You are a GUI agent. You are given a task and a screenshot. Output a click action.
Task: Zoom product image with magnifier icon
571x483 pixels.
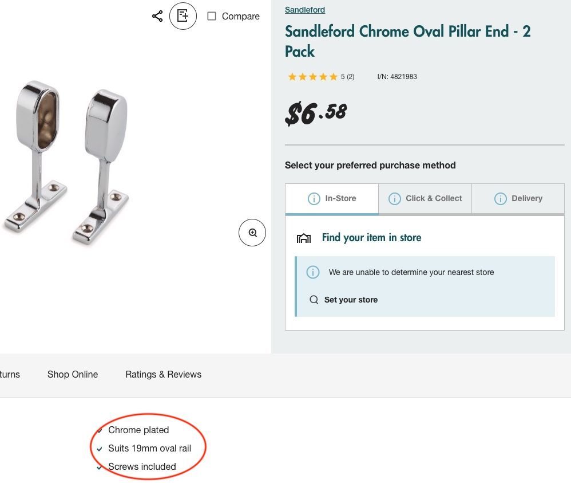(252, 233)
